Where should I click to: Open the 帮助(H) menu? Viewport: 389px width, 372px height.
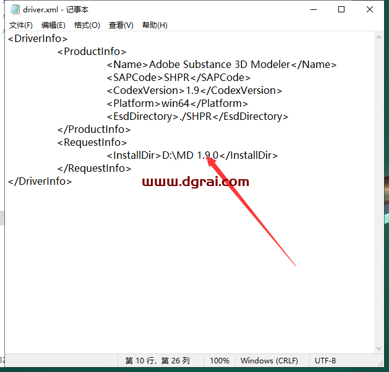155,25
